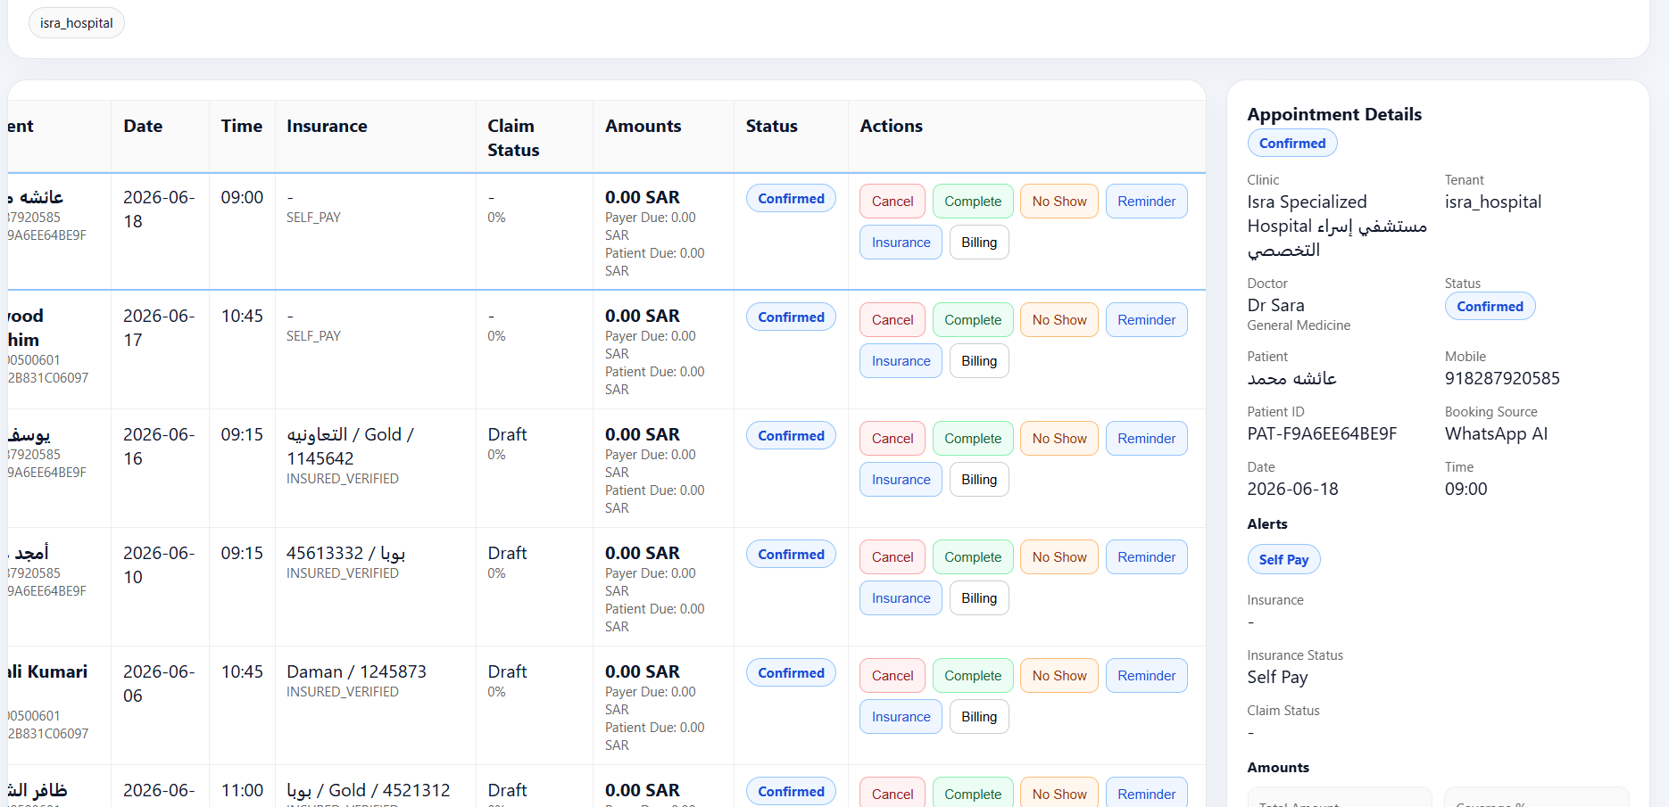Complete the 2026-06-10 09:15 appointment
Image resolution: width=1669 pixels, height=807 pixels.
point(973,557)
